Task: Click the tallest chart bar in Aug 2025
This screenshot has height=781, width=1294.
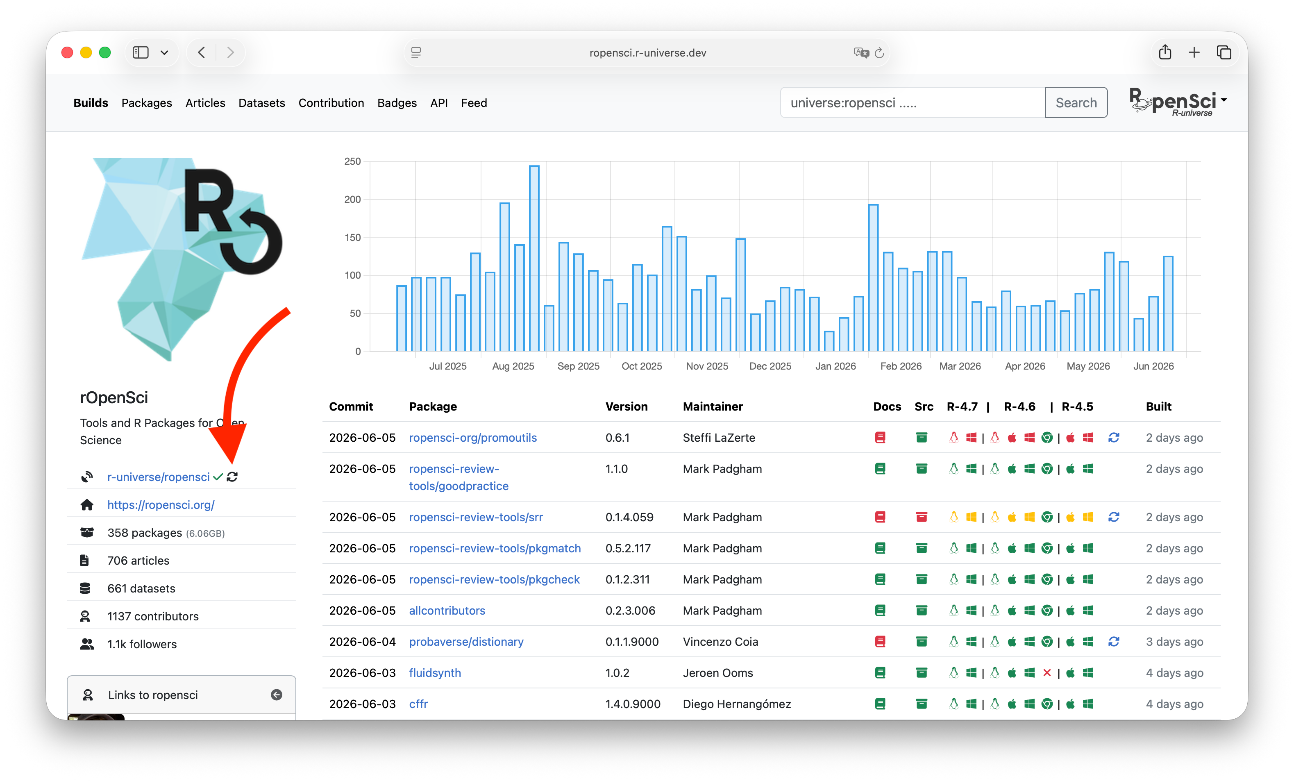Action: (534, 259)
